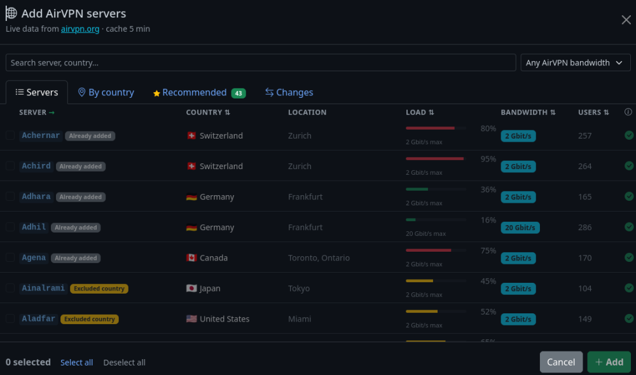Screen dimensions: 636x375
Task: Click the green status check for Ainalrami
Action: click(629, 288)
